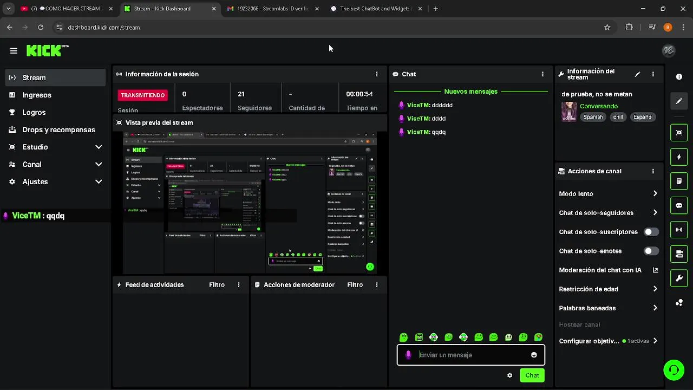Open external link for Moderación del chat con IA
Viewport: 693px width, 390px height.
point(655,270)
